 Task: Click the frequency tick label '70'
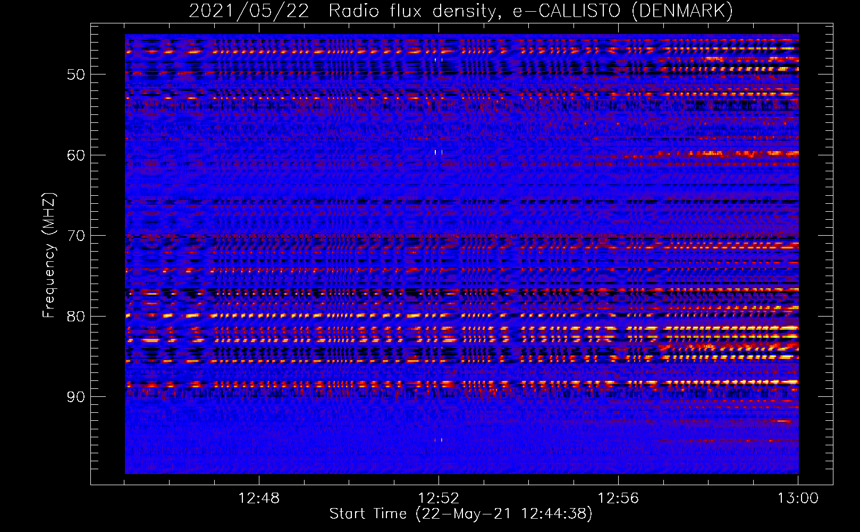point(76,236)
